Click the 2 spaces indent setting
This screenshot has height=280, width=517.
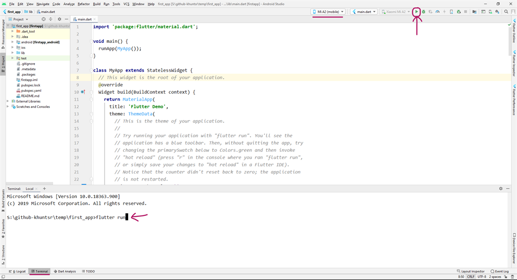495,276
